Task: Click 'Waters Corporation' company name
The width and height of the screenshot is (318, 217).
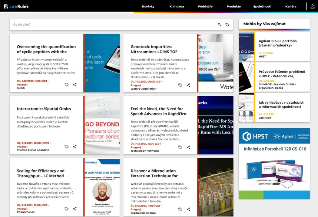Action: (x=143, y=89)
